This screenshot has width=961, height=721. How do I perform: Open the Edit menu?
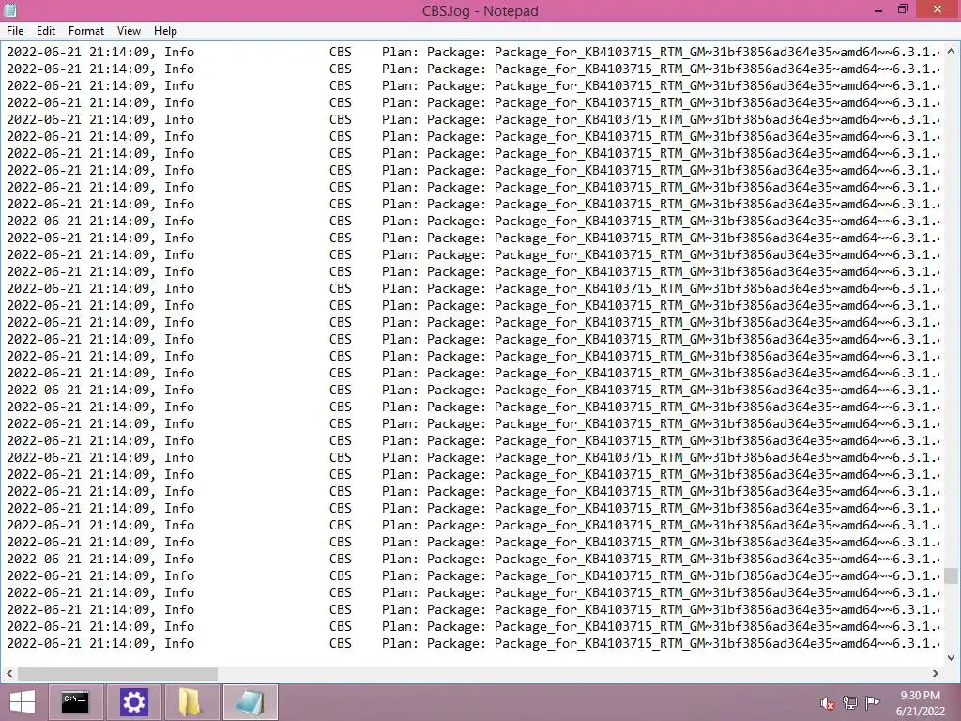46,31
